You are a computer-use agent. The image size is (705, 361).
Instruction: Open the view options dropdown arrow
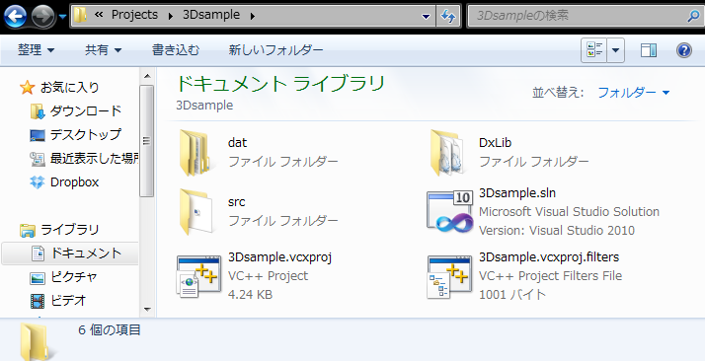pyautogui.click(x=616, y=50)
